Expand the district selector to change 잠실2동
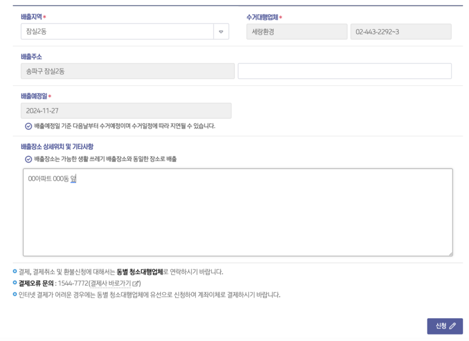The width and height of the screenshot is (469, 341). pyautogui.click(x=220, y=31)
